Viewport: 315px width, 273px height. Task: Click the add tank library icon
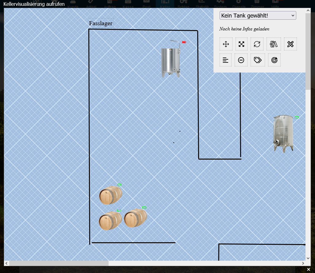(274, 44)
